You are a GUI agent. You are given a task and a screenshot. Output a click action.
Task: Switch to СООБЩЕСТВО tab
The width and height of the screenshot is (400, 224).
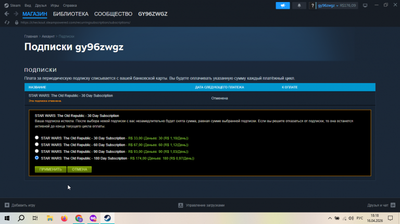(113, 14)
